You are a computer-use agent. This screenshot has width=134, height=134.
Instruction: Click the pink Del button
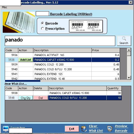[x=41, y=98]
